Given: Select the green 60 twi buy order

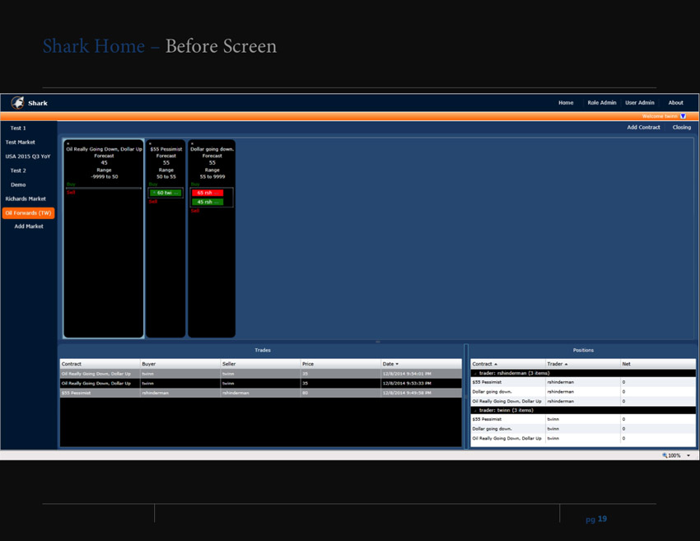Looking at the screenshot, I should click(166, 193).
